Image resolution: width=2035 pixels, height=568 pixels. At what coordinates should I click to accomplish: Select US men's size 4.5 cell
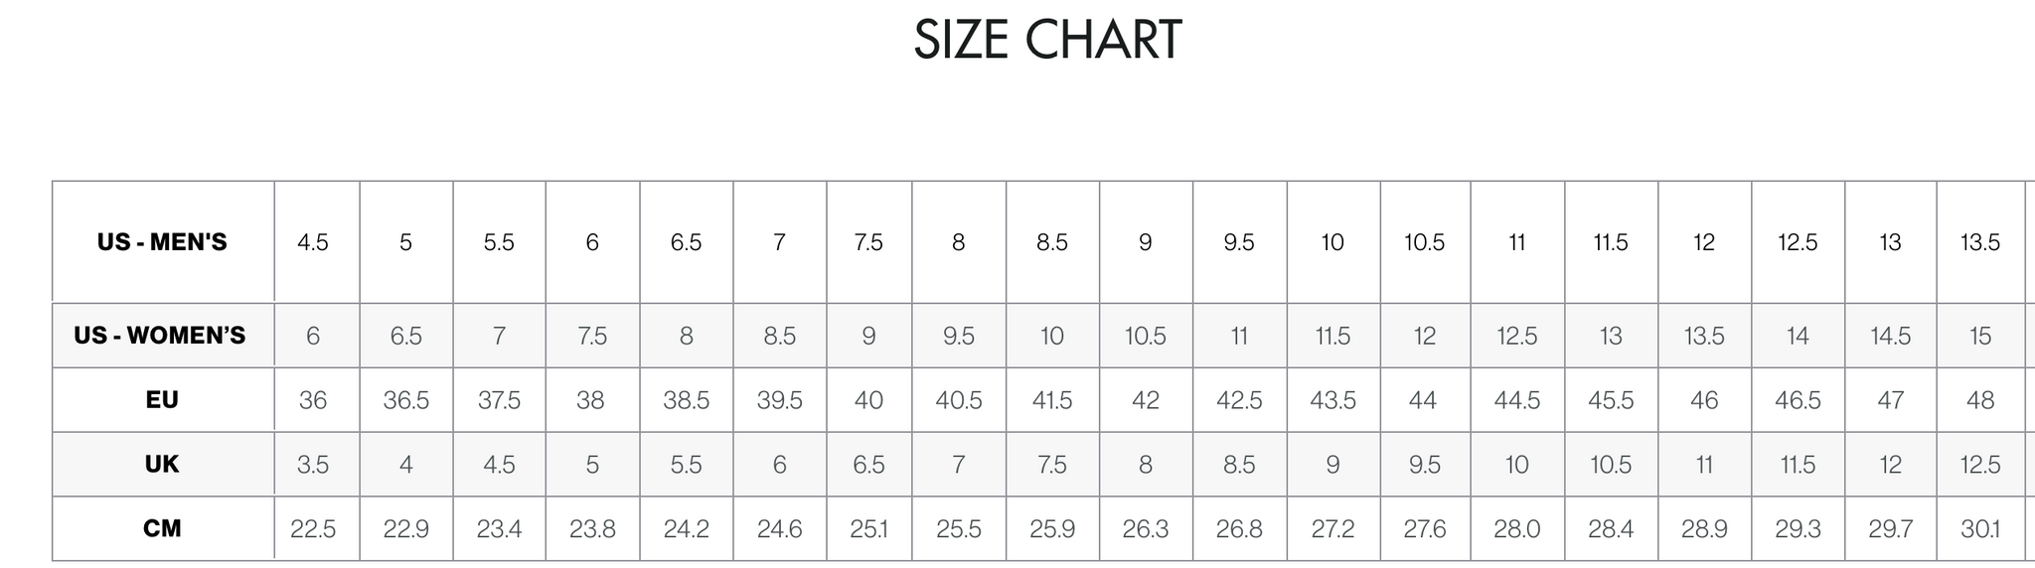[313, 242]
